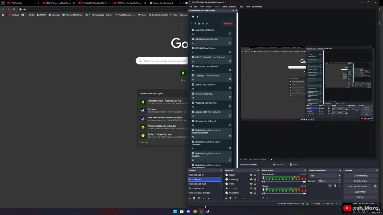Viewport: 383px width, 215px height.
Task: Enter Studio Mode
Action: [x=360, y=192]
